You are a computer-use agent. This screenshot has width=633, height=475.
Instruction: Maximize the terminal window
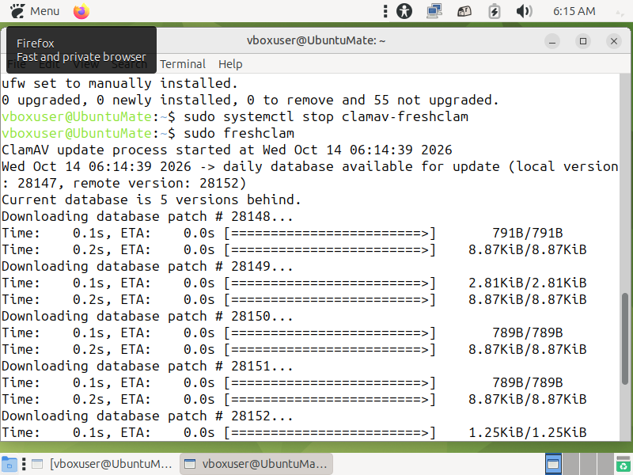(583, 41)
